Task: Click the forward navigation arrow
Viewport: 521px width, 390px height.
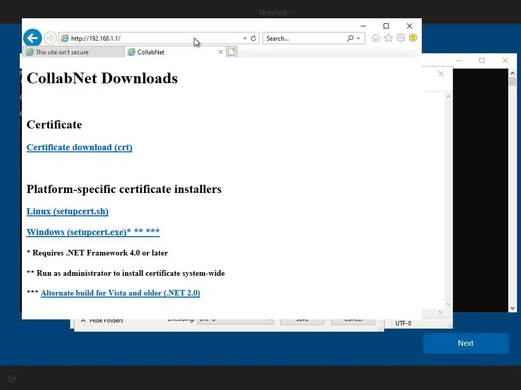Action: click(50, 38)
